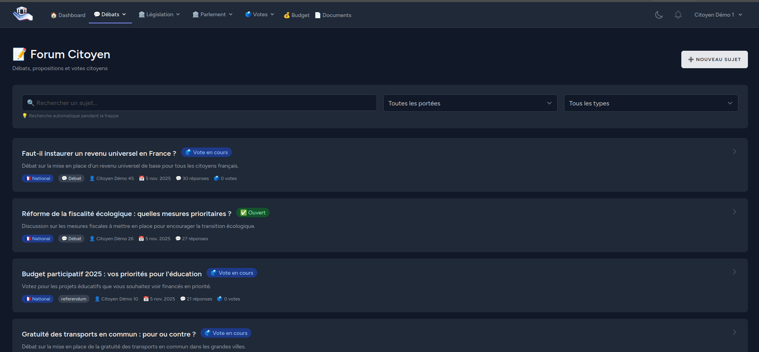This screenshot has height=352, width=759.
Task: Open the revenu universel debate topic
Action: (99, 153)
